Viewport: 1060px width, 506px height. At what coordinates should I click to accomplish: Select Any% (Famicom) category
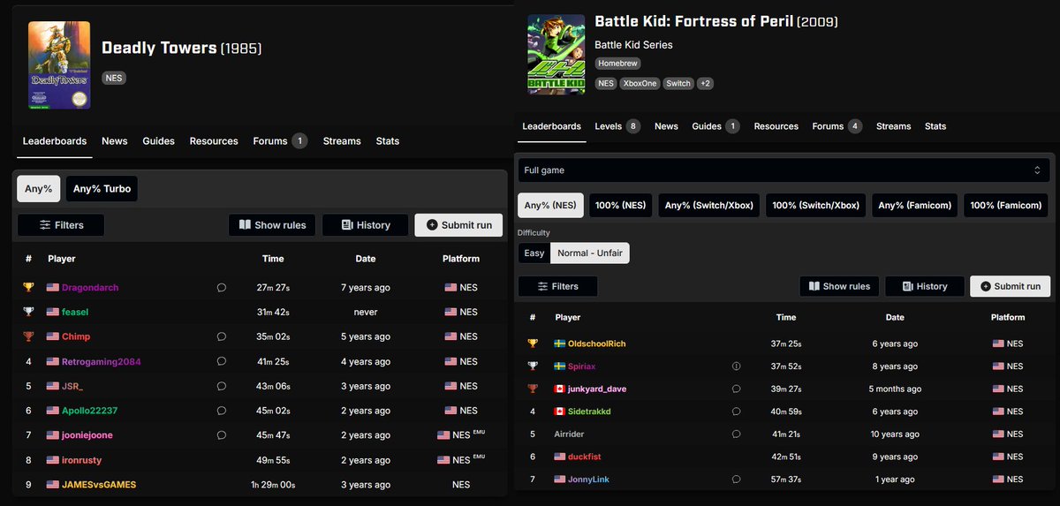(914, 206)
